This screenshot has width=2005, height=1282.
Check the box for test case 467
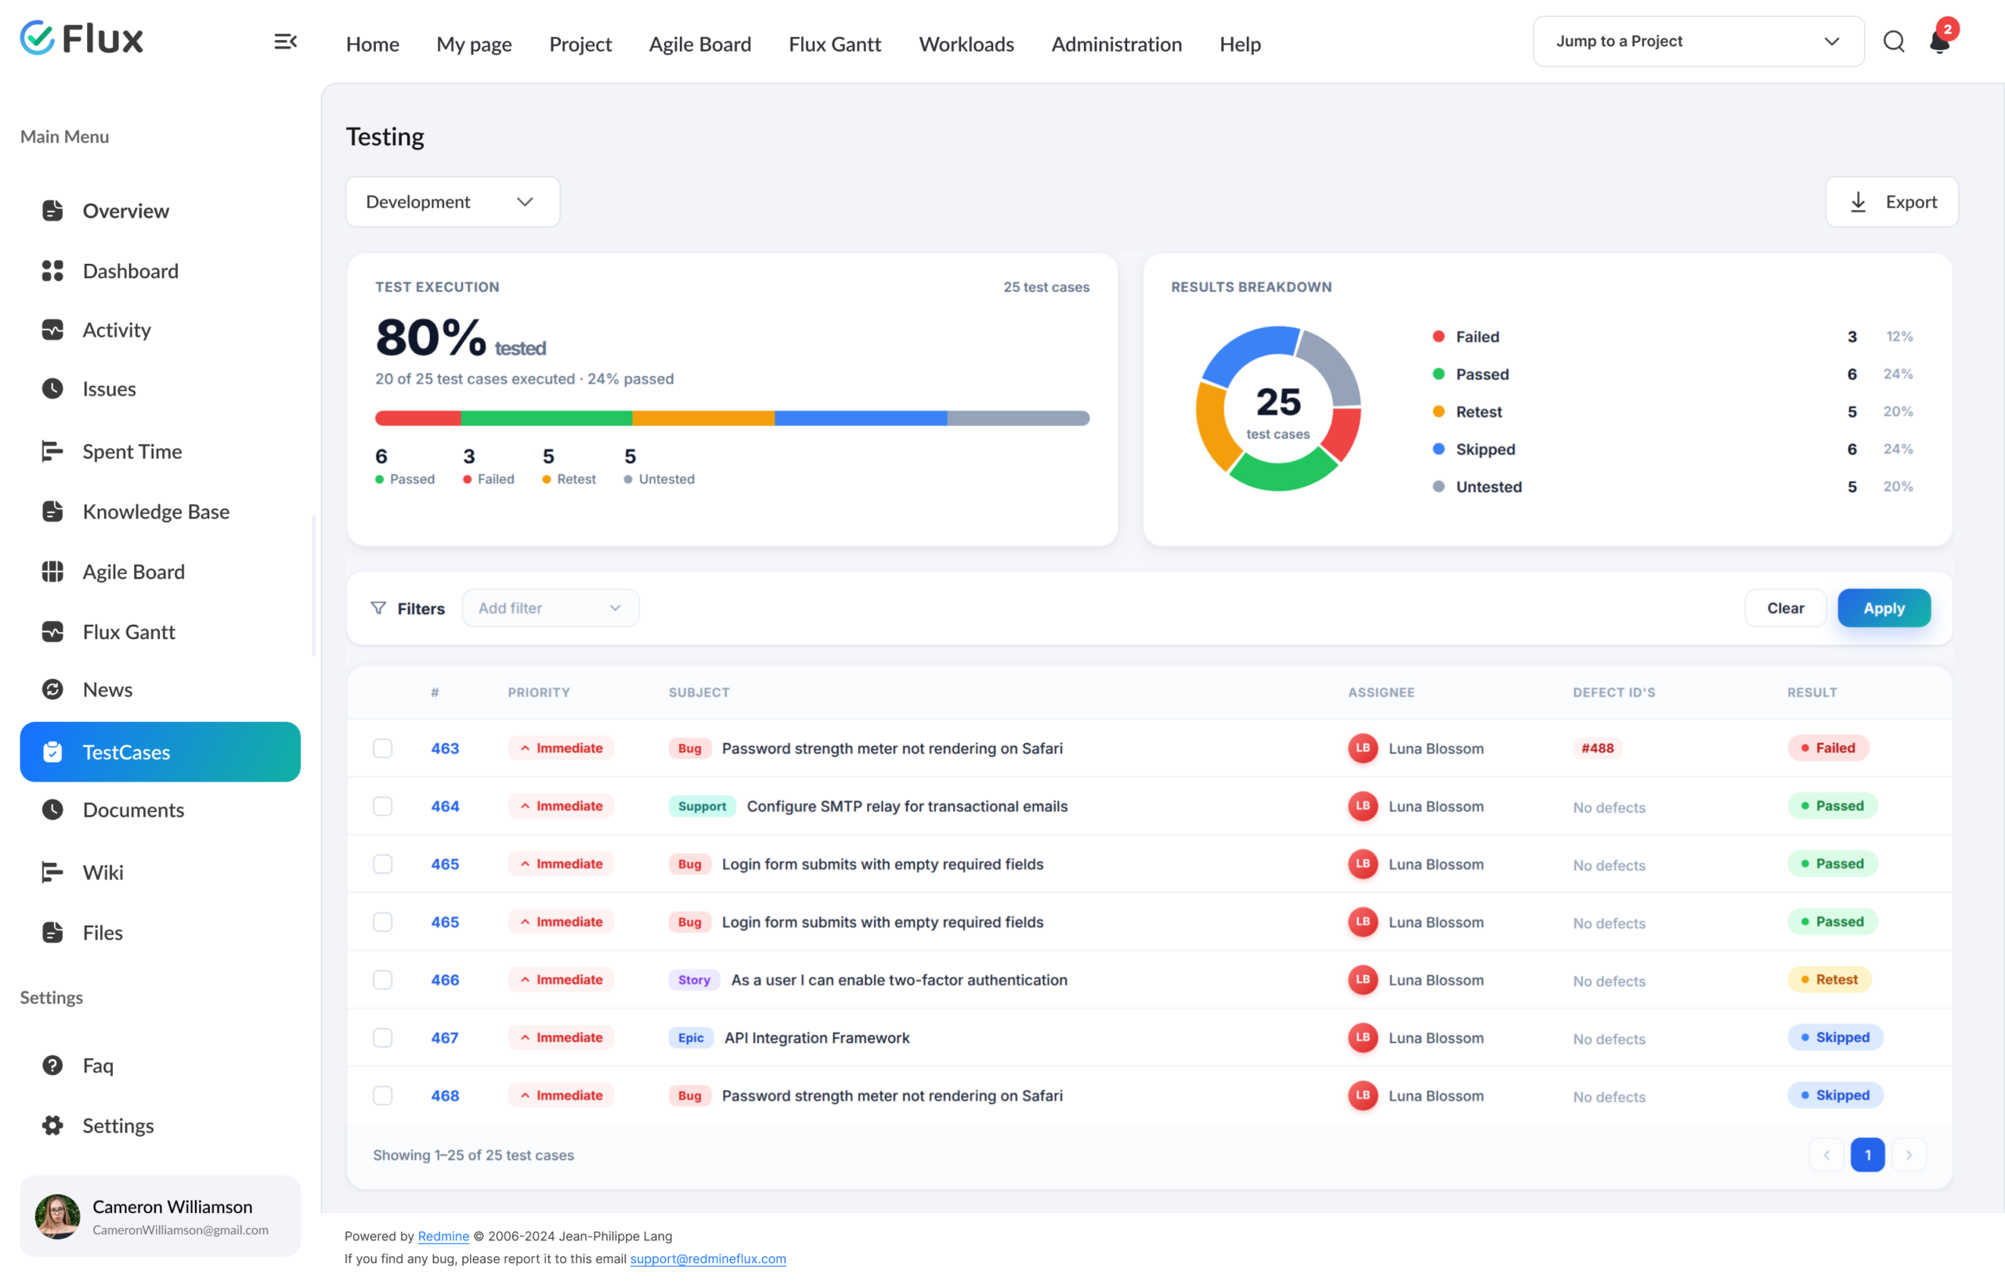[x=382, y=1037]
